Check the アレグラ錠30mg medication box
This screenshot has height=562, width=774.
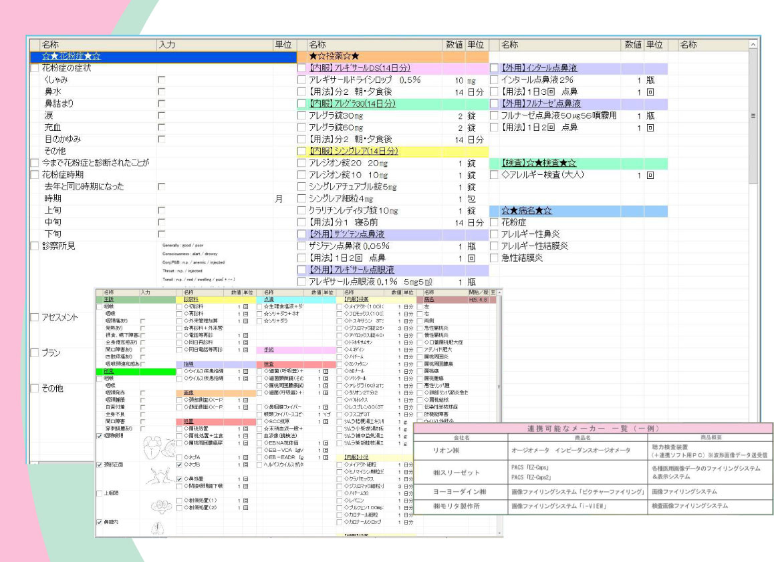tap(301, 115)
